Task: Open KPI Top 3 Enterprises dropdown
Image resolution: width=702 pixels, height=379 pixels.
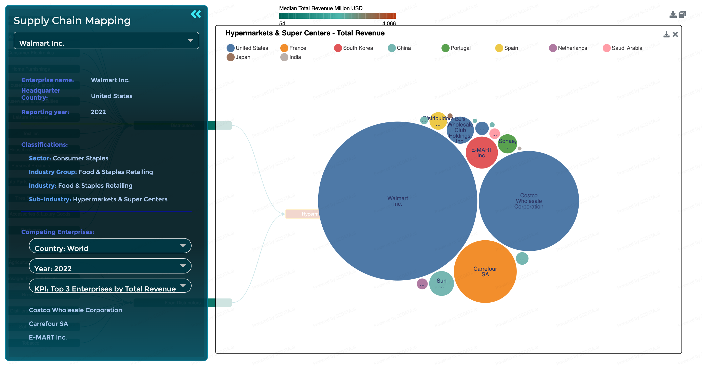Action: (x=110, y=286)
